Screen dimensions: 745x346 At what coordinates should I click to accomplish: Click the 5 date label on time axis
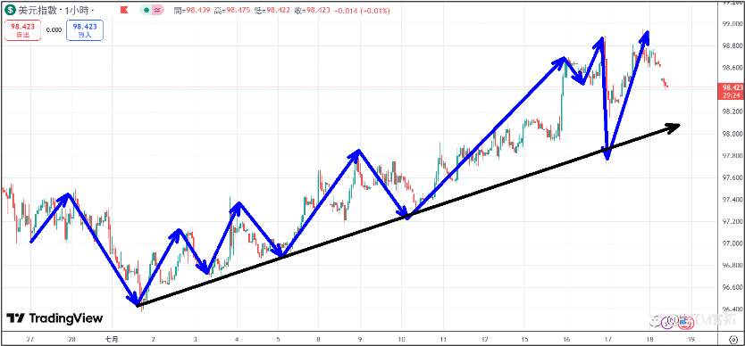coord(278,340)
